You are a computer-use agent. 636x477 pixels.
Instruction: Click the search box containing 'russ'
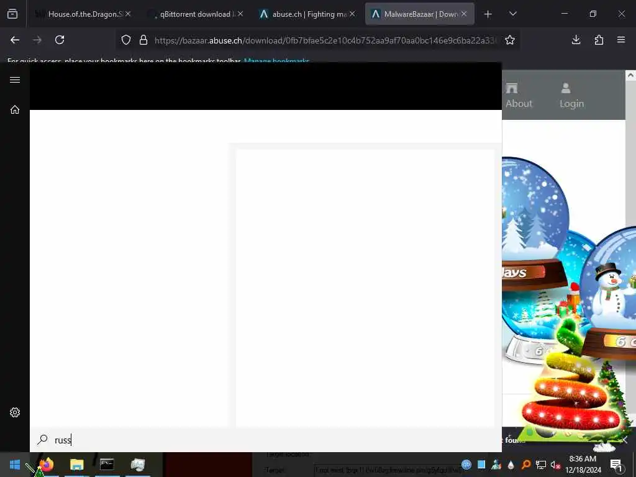[266, 440]
